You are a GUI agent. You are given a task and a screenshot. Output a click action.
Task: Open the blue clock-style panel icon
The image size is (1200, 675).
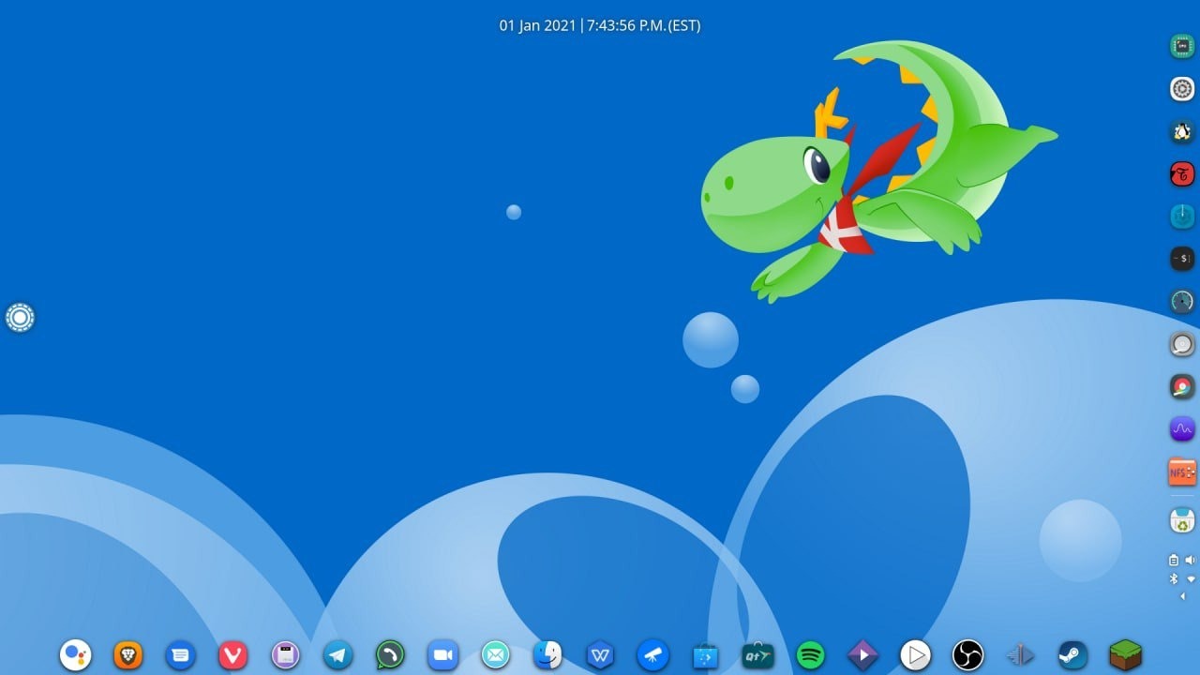click(x=1182, y=217)
